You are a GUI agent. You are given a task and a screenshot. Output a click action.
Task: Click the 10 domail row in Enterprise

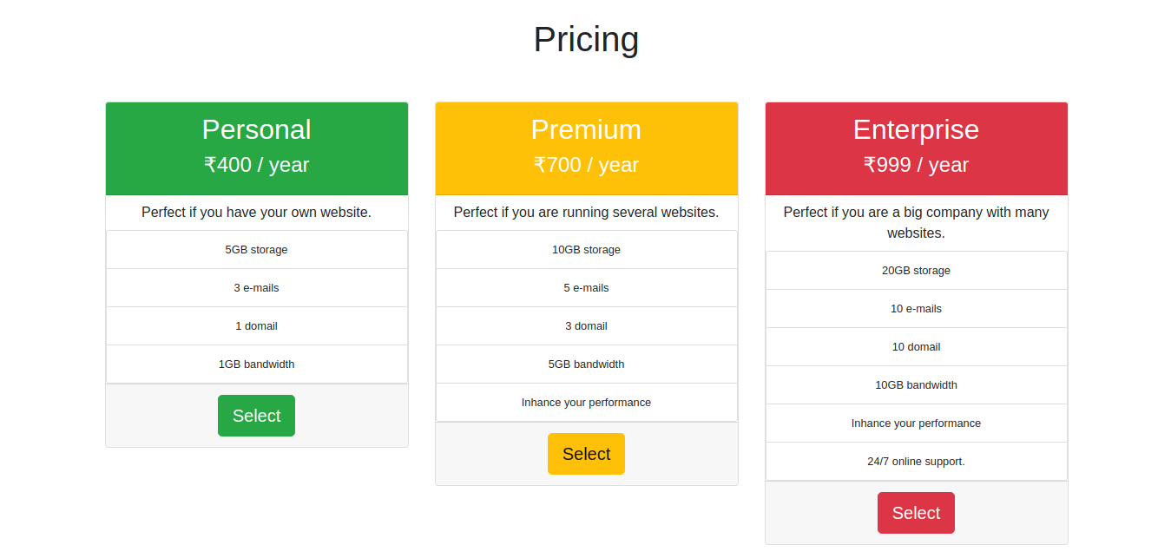point(916,346)
